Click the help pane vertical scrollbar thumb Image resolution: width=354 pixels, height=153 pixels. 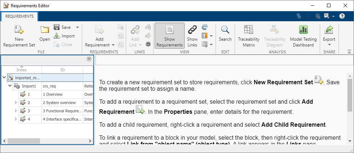[349, 95]
